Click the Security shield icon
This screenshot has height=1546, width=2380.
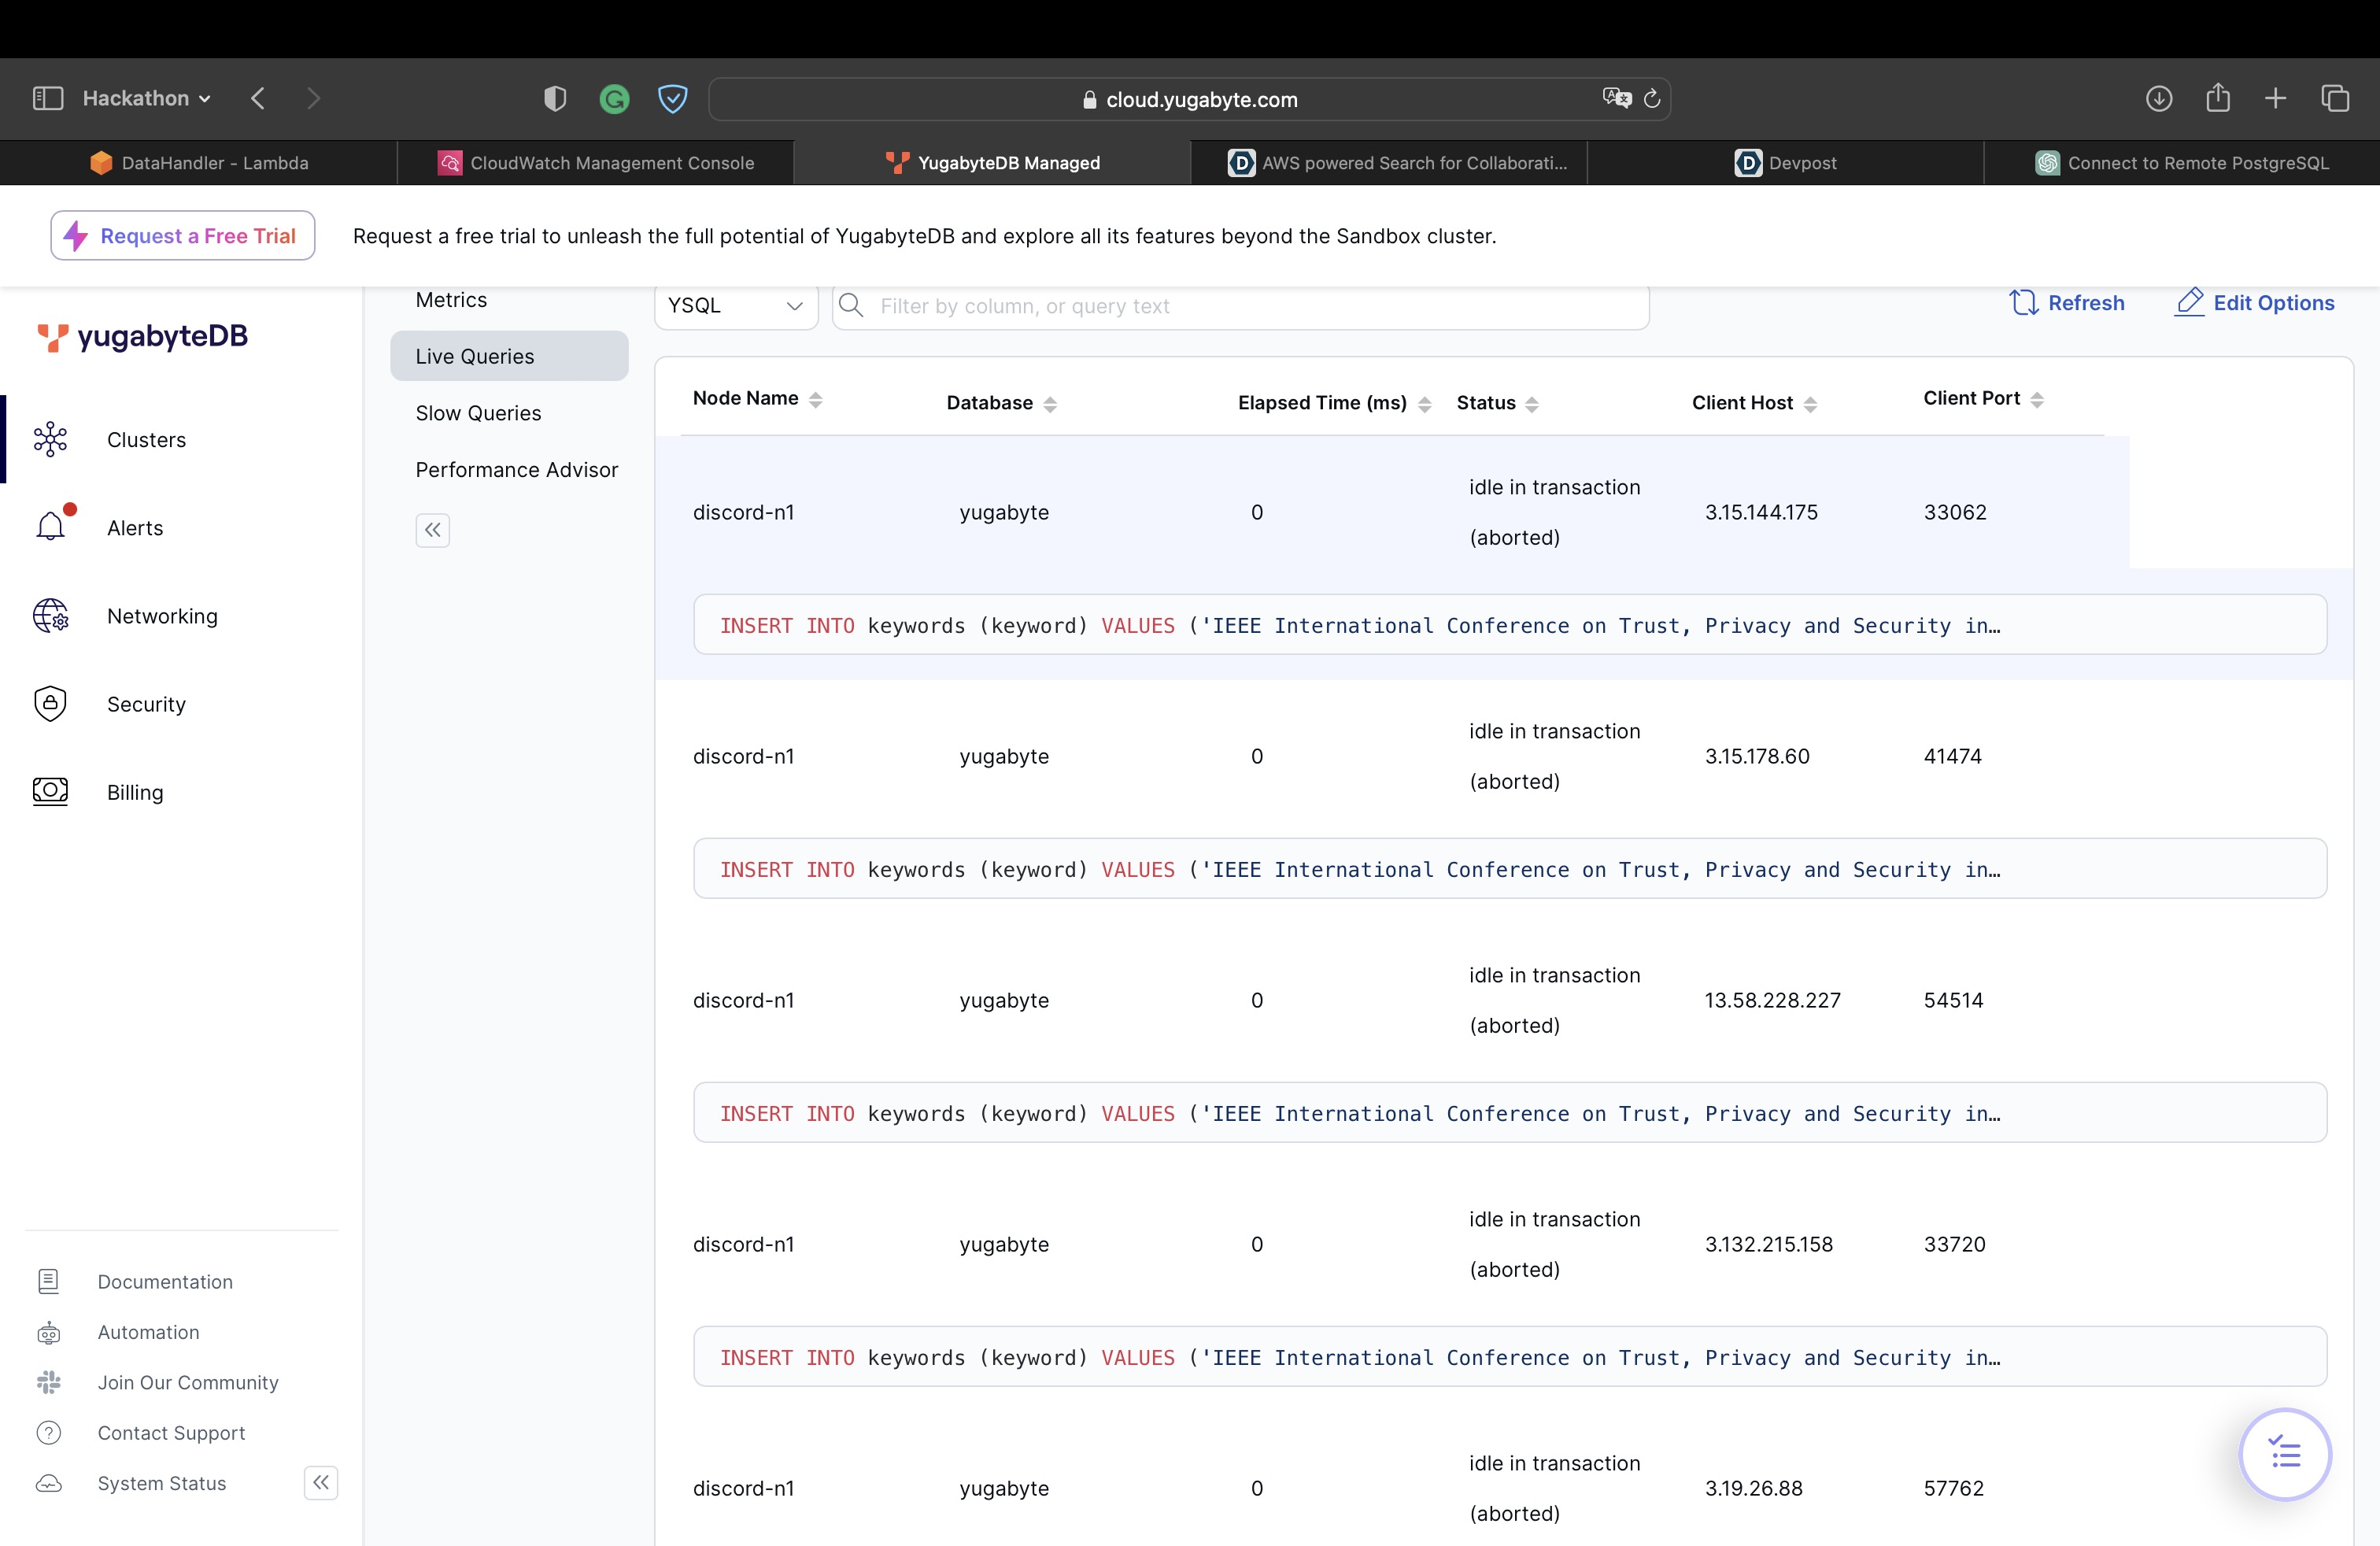pyautogui.click(x=50, y=703)
